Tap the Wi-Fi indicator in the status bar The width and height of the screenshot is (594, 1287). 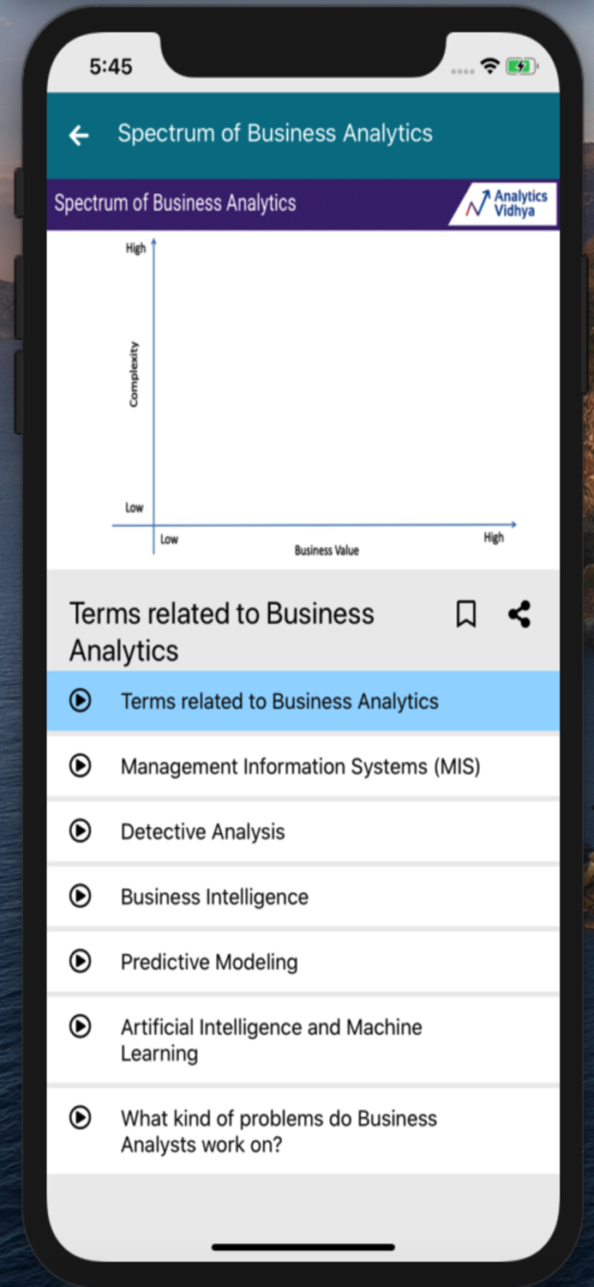click(490, 65)
